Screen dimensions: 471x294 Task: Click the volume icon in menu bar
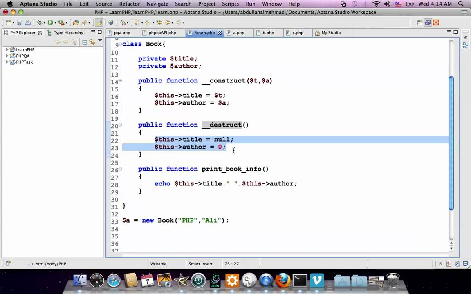tap(387, 4)
